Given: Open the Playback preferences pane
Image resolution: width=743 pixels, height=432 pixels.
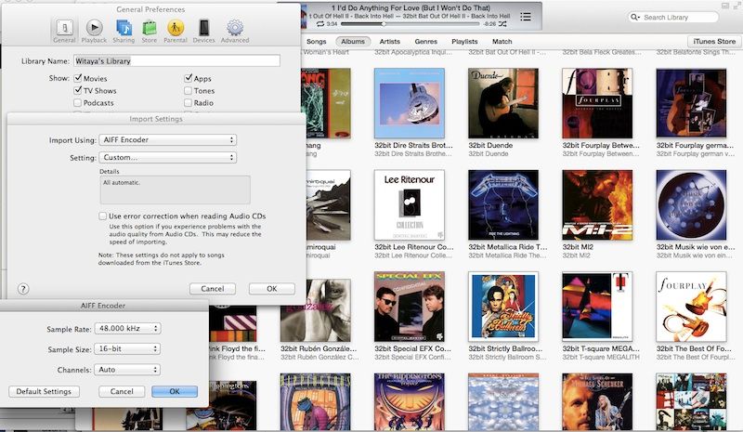Looking at the screenshot, I should coord(94,30).
